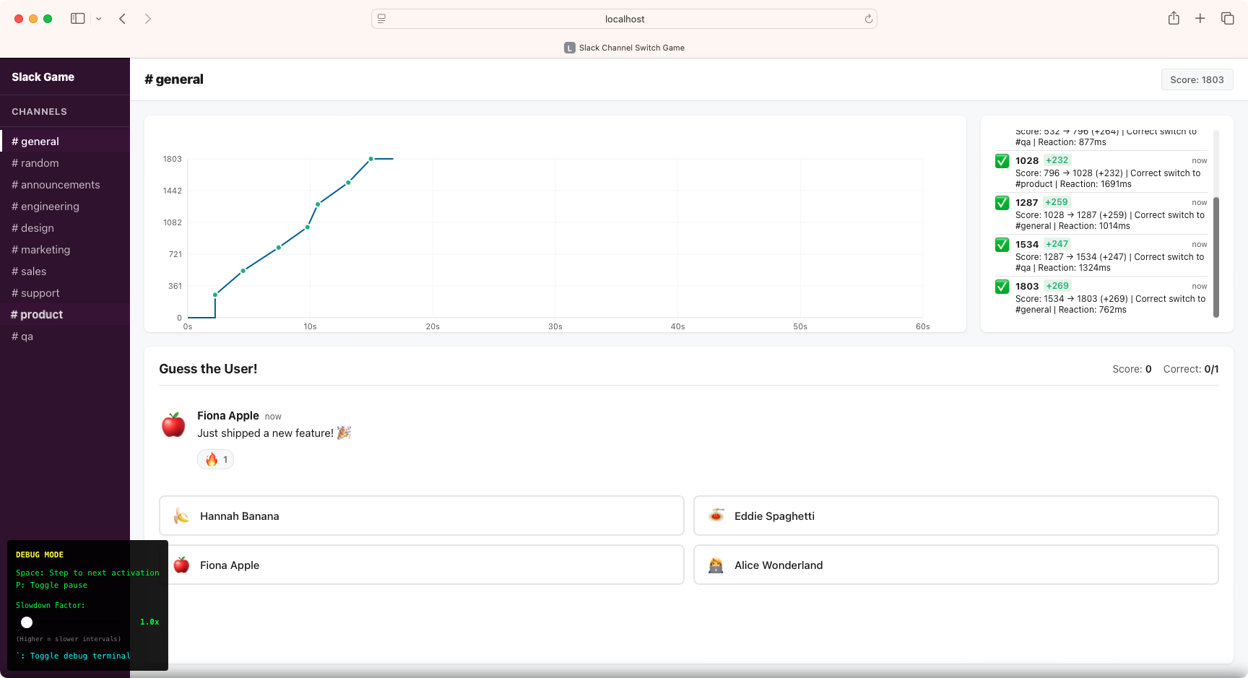1248x678 pixels.
Task: Open the Share sheet icon
Action: (1174, 19)
